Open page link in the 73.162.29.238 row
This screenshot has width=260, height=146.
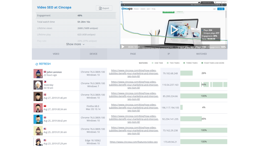pos(134,131)
